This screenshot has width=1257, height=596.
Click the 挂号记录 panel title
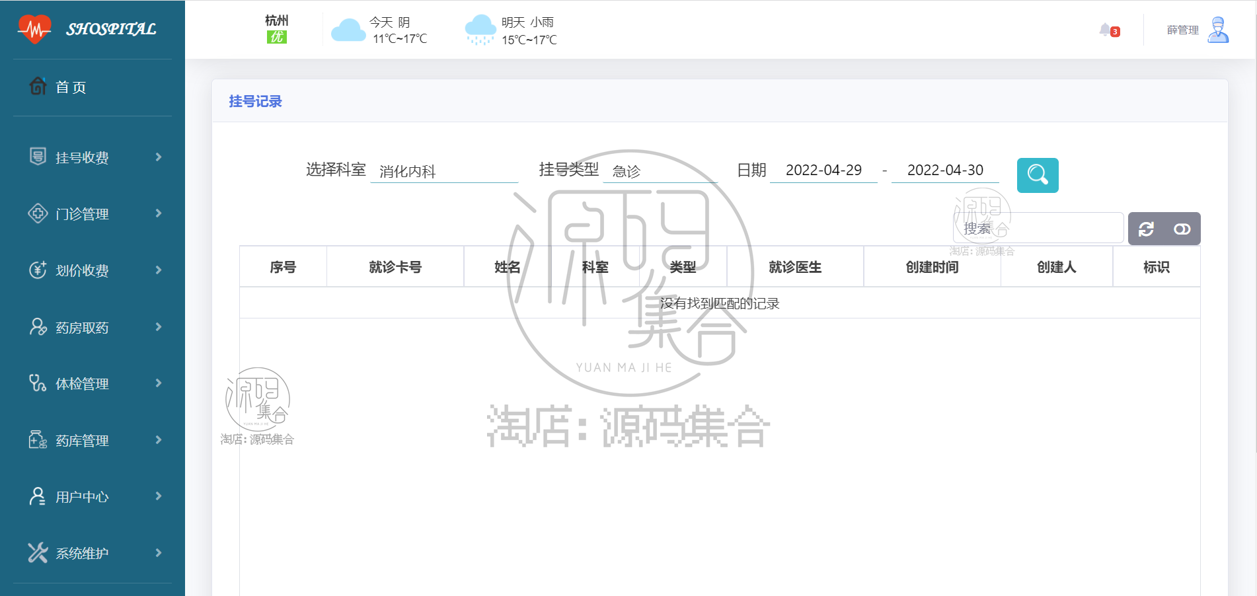[x=255, y=101]
